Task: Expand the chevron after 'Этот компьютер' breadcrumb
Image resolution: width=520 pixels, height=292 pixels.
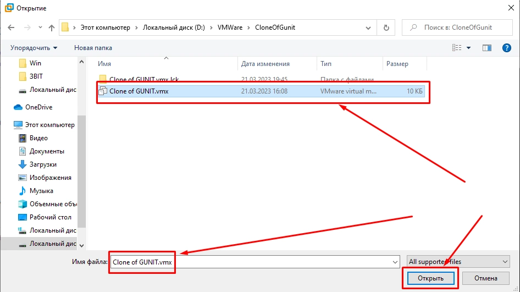Action: [x=136, y=27]
